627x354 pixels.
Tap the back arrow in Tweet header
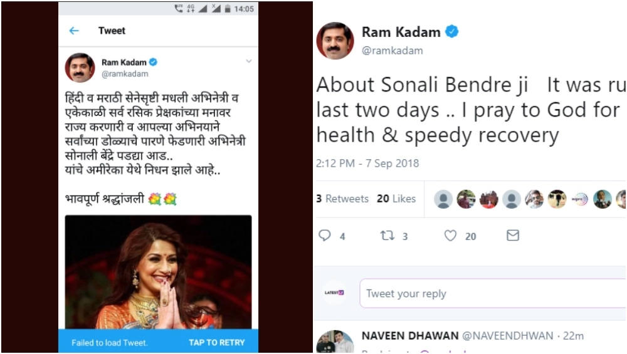click(x=74, y=31)
